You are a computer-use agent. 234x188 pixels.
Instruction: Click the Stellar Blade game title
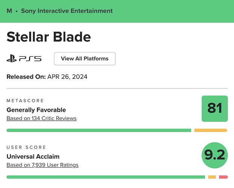coord(49,37)
